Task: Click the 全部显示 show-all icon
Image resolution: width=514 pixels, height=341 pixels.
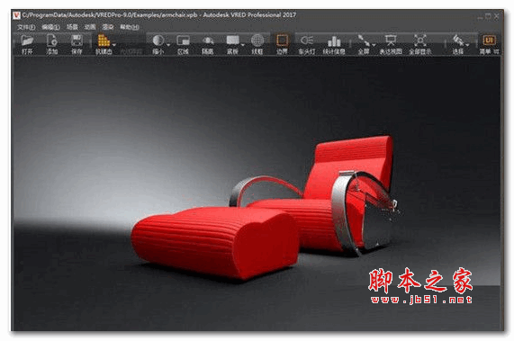Action: [x=419, y=40]
